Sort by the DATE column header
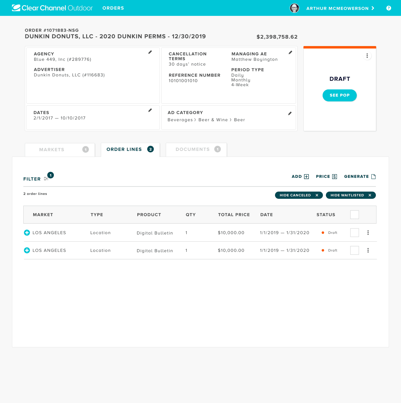 coord(267,215)
